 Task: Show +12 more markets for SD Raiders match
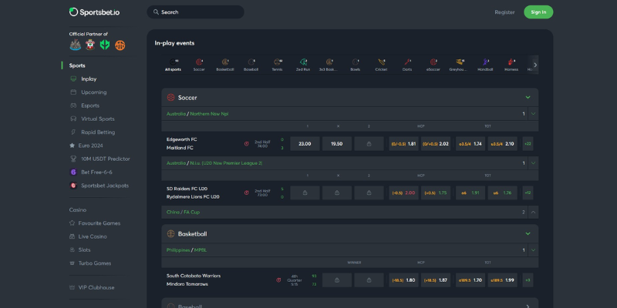coord(528,193)
